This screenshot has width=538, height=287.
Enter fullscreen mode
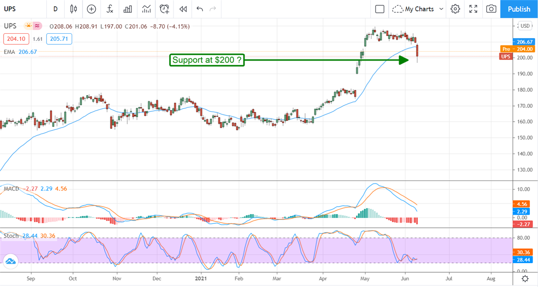(473, 9)
